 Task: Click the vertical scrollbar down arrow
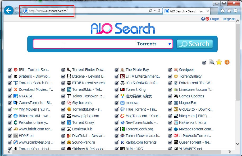coord(238,144)
